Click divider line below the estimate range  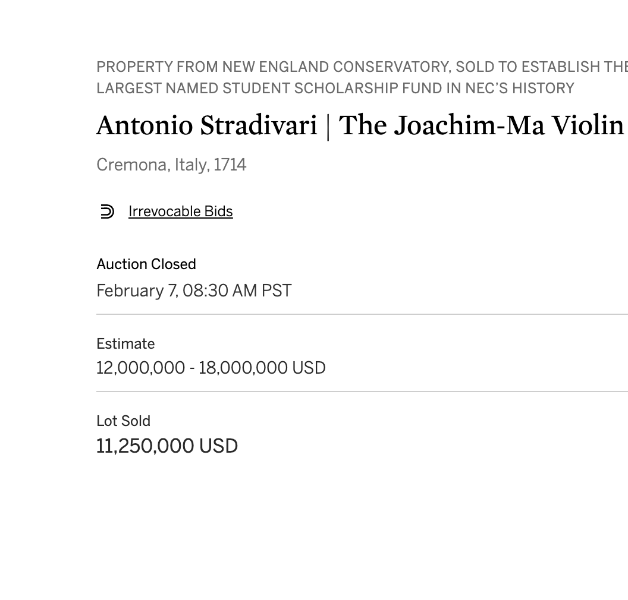point(362,391)
